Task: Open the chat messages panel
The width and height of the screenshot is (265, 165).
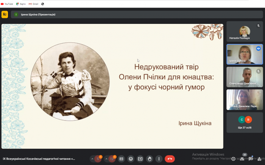Action: click(x=251, y=159)
